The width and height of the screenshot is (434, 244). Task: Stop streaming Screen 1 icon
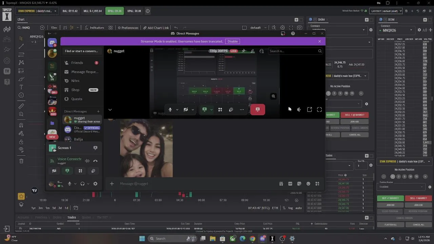[x=95, y=148]
